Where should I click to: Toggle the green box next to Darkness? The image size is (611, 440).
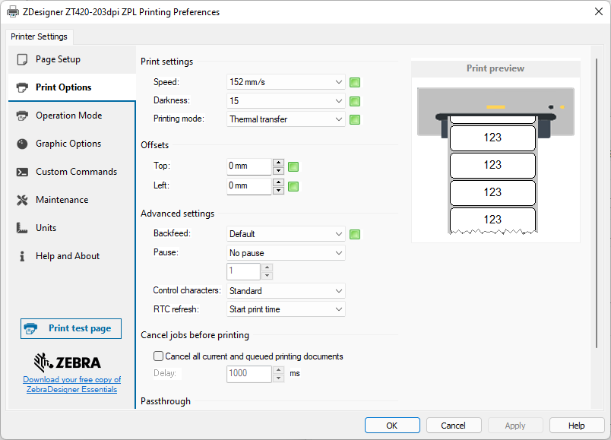point(354,101)
